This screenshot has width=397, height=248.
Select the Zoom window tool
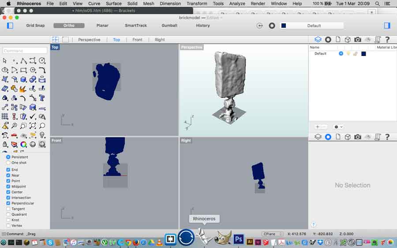(x=23, y=126)
